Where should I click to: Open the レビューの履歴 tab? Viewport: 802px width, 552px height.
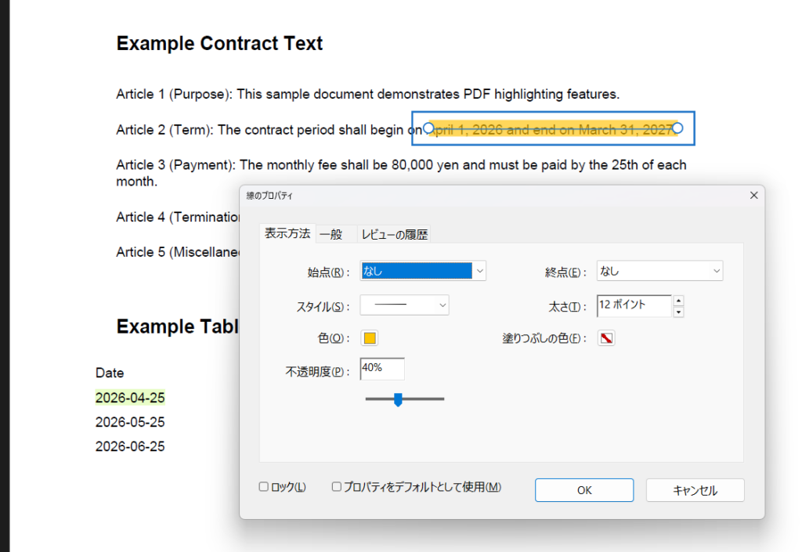(x=395, y=234)
